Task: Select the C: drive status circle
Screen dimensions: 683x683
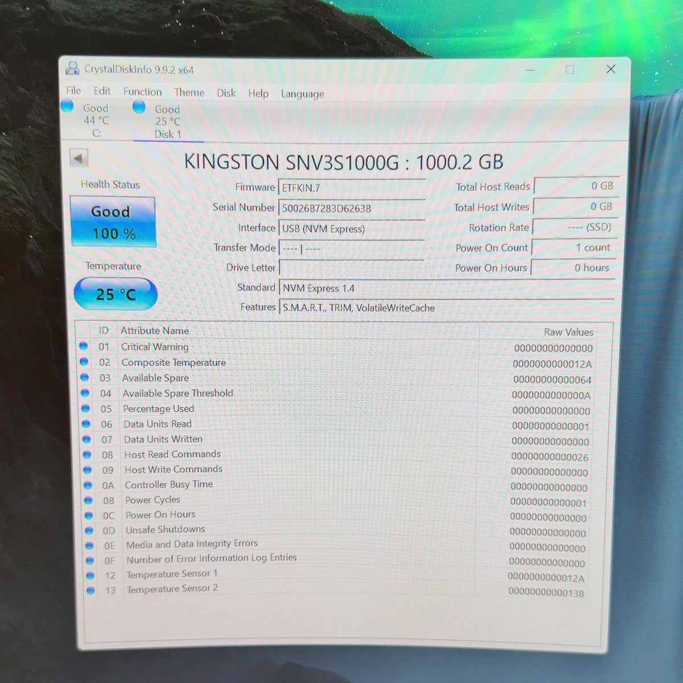Action: pos(67,105)
